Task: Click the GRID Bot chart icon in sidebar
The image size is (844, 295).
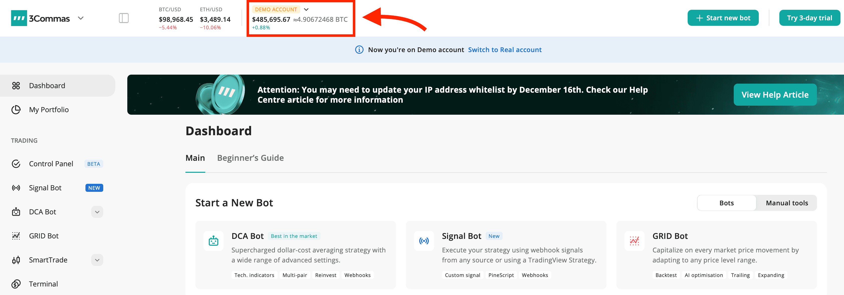Action: (16, 236)
